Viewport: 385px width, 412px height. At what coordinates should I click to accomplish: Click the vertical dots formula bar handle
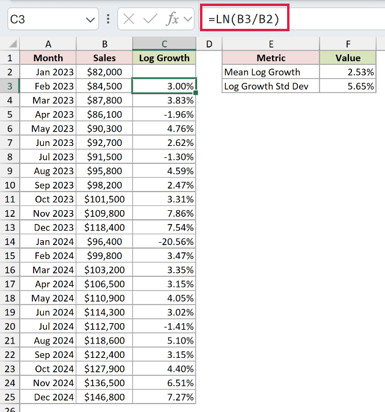108,19
